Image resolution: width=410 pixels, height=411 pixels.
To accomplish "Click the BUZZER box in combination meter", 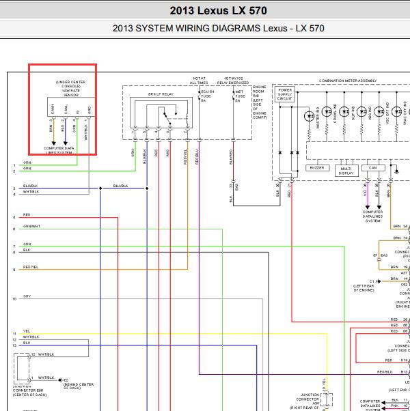I will tap(317, 168).
